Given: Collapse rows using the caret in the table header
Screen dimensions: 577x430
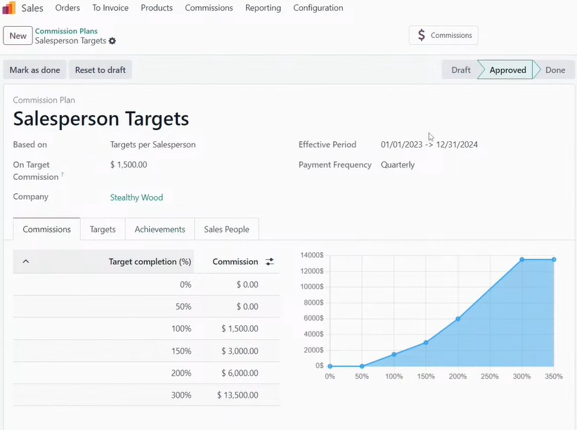Looking at the screenshot, I should [26, 261].
